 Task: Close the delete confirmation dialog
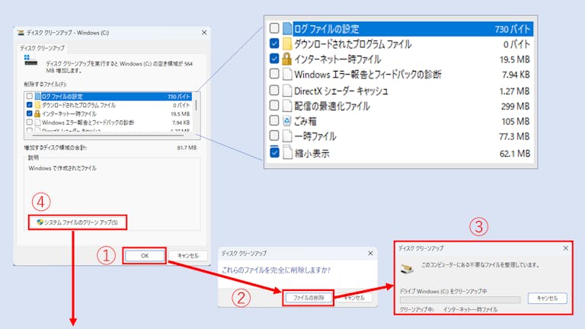(370, 254)
